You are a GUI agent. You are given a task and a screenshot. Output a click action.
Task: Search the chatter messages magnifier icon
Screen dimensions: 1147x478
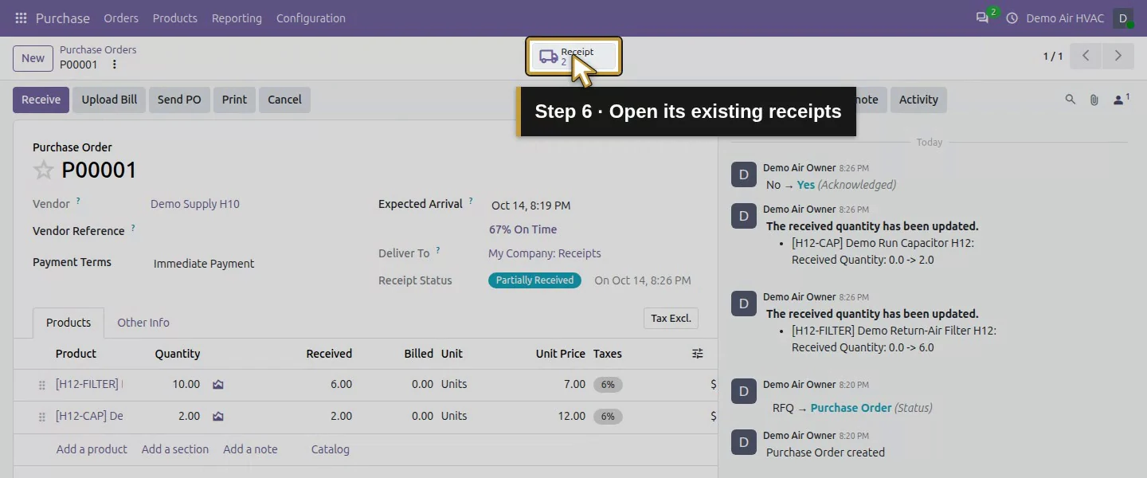point(1071,100)
